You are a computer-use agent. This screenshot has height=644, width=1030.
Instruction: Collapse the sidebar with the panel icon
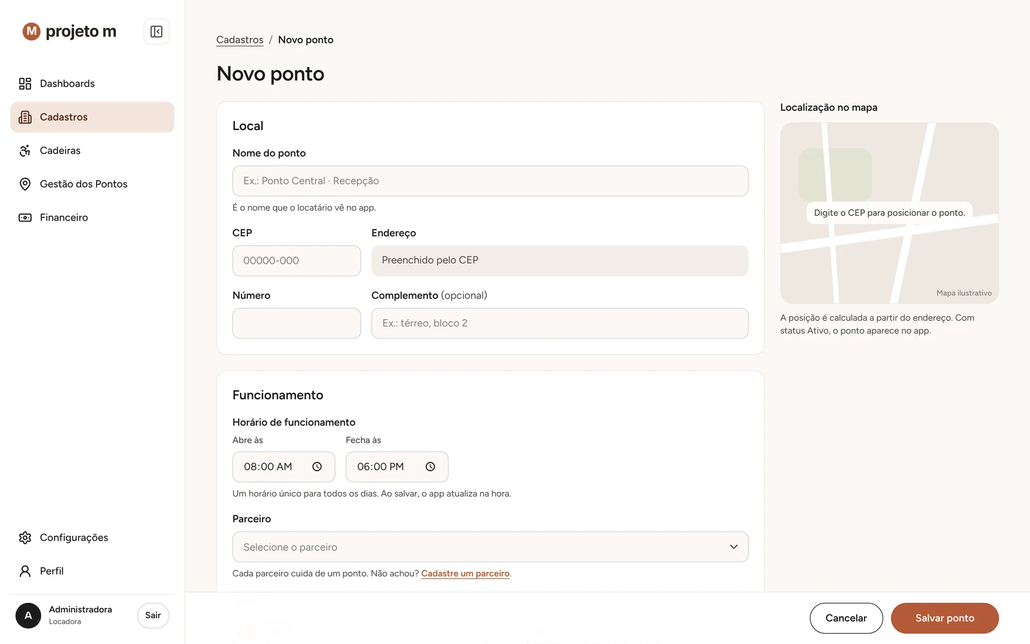tap(156, 32)
